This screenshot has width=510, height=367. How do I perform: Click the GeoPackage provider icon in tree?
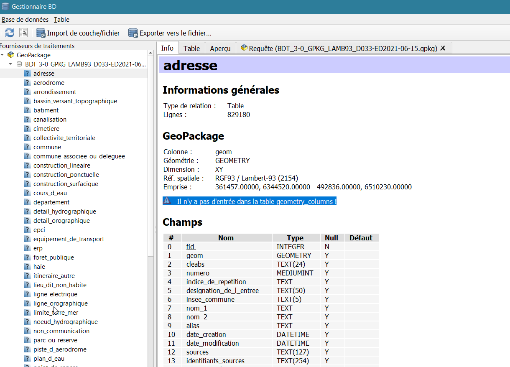(11, 55)
